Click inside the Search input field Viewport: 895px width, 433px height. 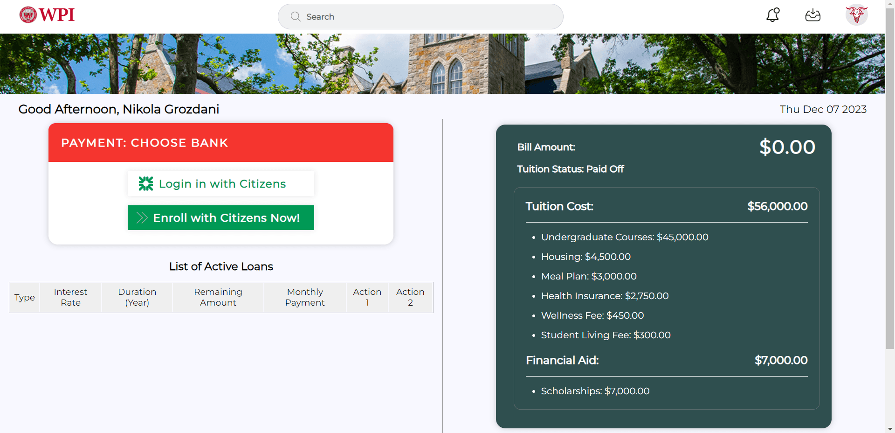pos(429,17)
